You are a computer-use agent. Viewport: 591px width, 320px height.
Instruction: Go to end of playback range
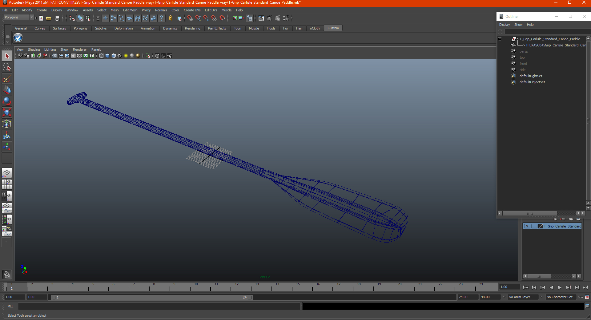pyautogui.click(x=585, y=287)
